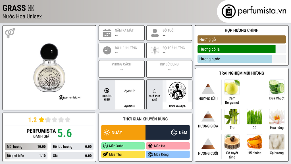Click the Grass perfume bottle image
This screenshot has width=291, height=164.
coord(49,68)
